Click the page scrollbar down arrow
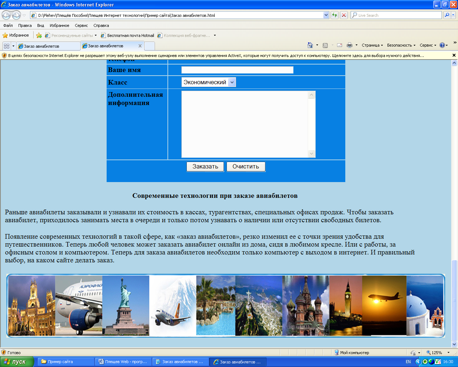 [x=454, y=344]
